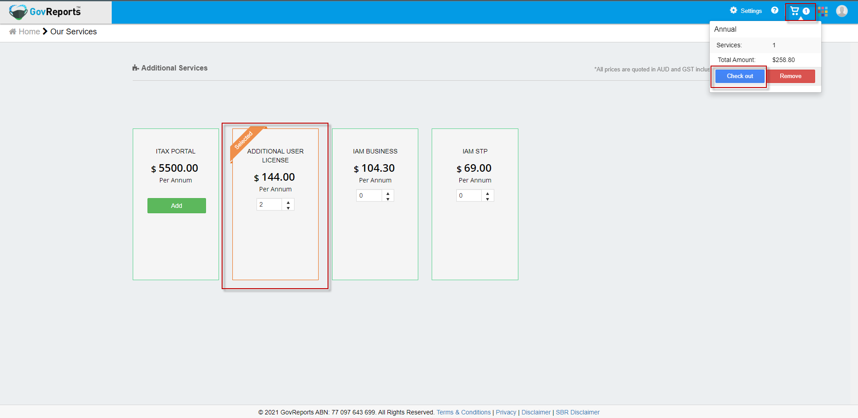The image size is (858, 418).
Task: Open the user profile avatar
Action: click(x=842, y=11)
